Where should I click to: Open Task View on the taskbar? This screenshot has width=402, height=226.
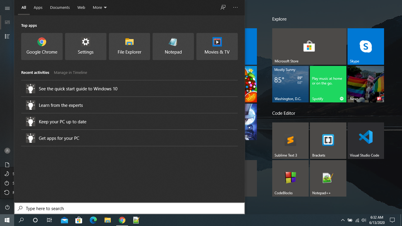tap(49, 220)
